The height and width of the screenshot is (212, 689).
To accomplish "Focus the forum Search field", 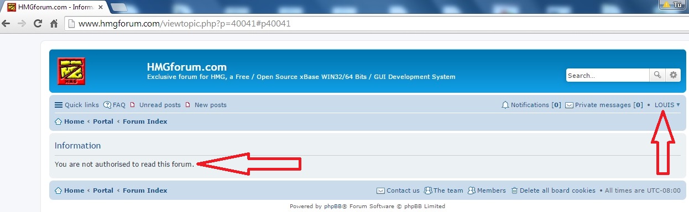I will click(x=607, y=76).
